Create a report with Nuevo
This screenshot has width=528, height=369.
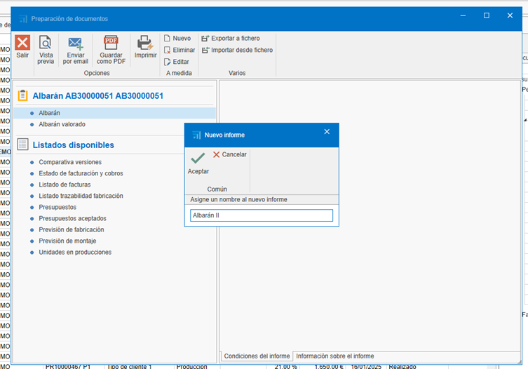pyautogui.click(x=177, y=38)
